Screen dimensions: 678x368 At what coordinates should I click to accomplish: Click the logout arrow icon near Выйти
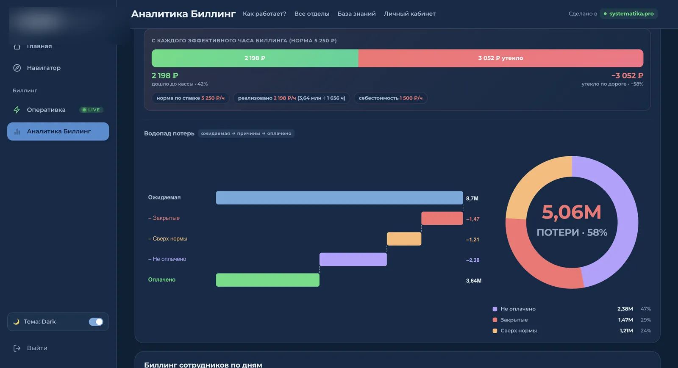pyautogui.click(x=17, y=348)
